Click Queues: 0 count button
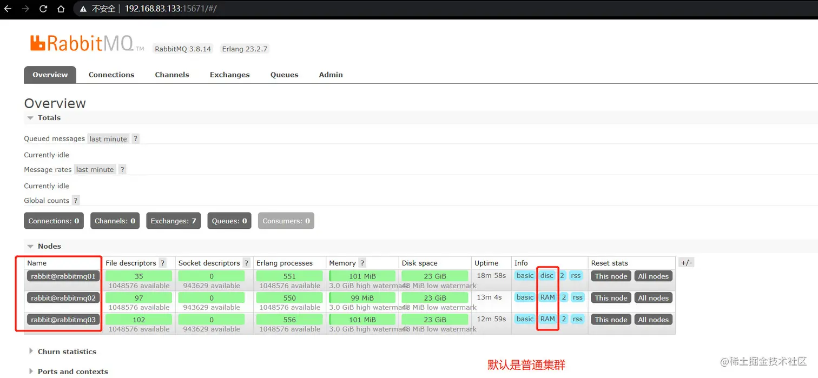818x378 pixels. tap(229, 221)
